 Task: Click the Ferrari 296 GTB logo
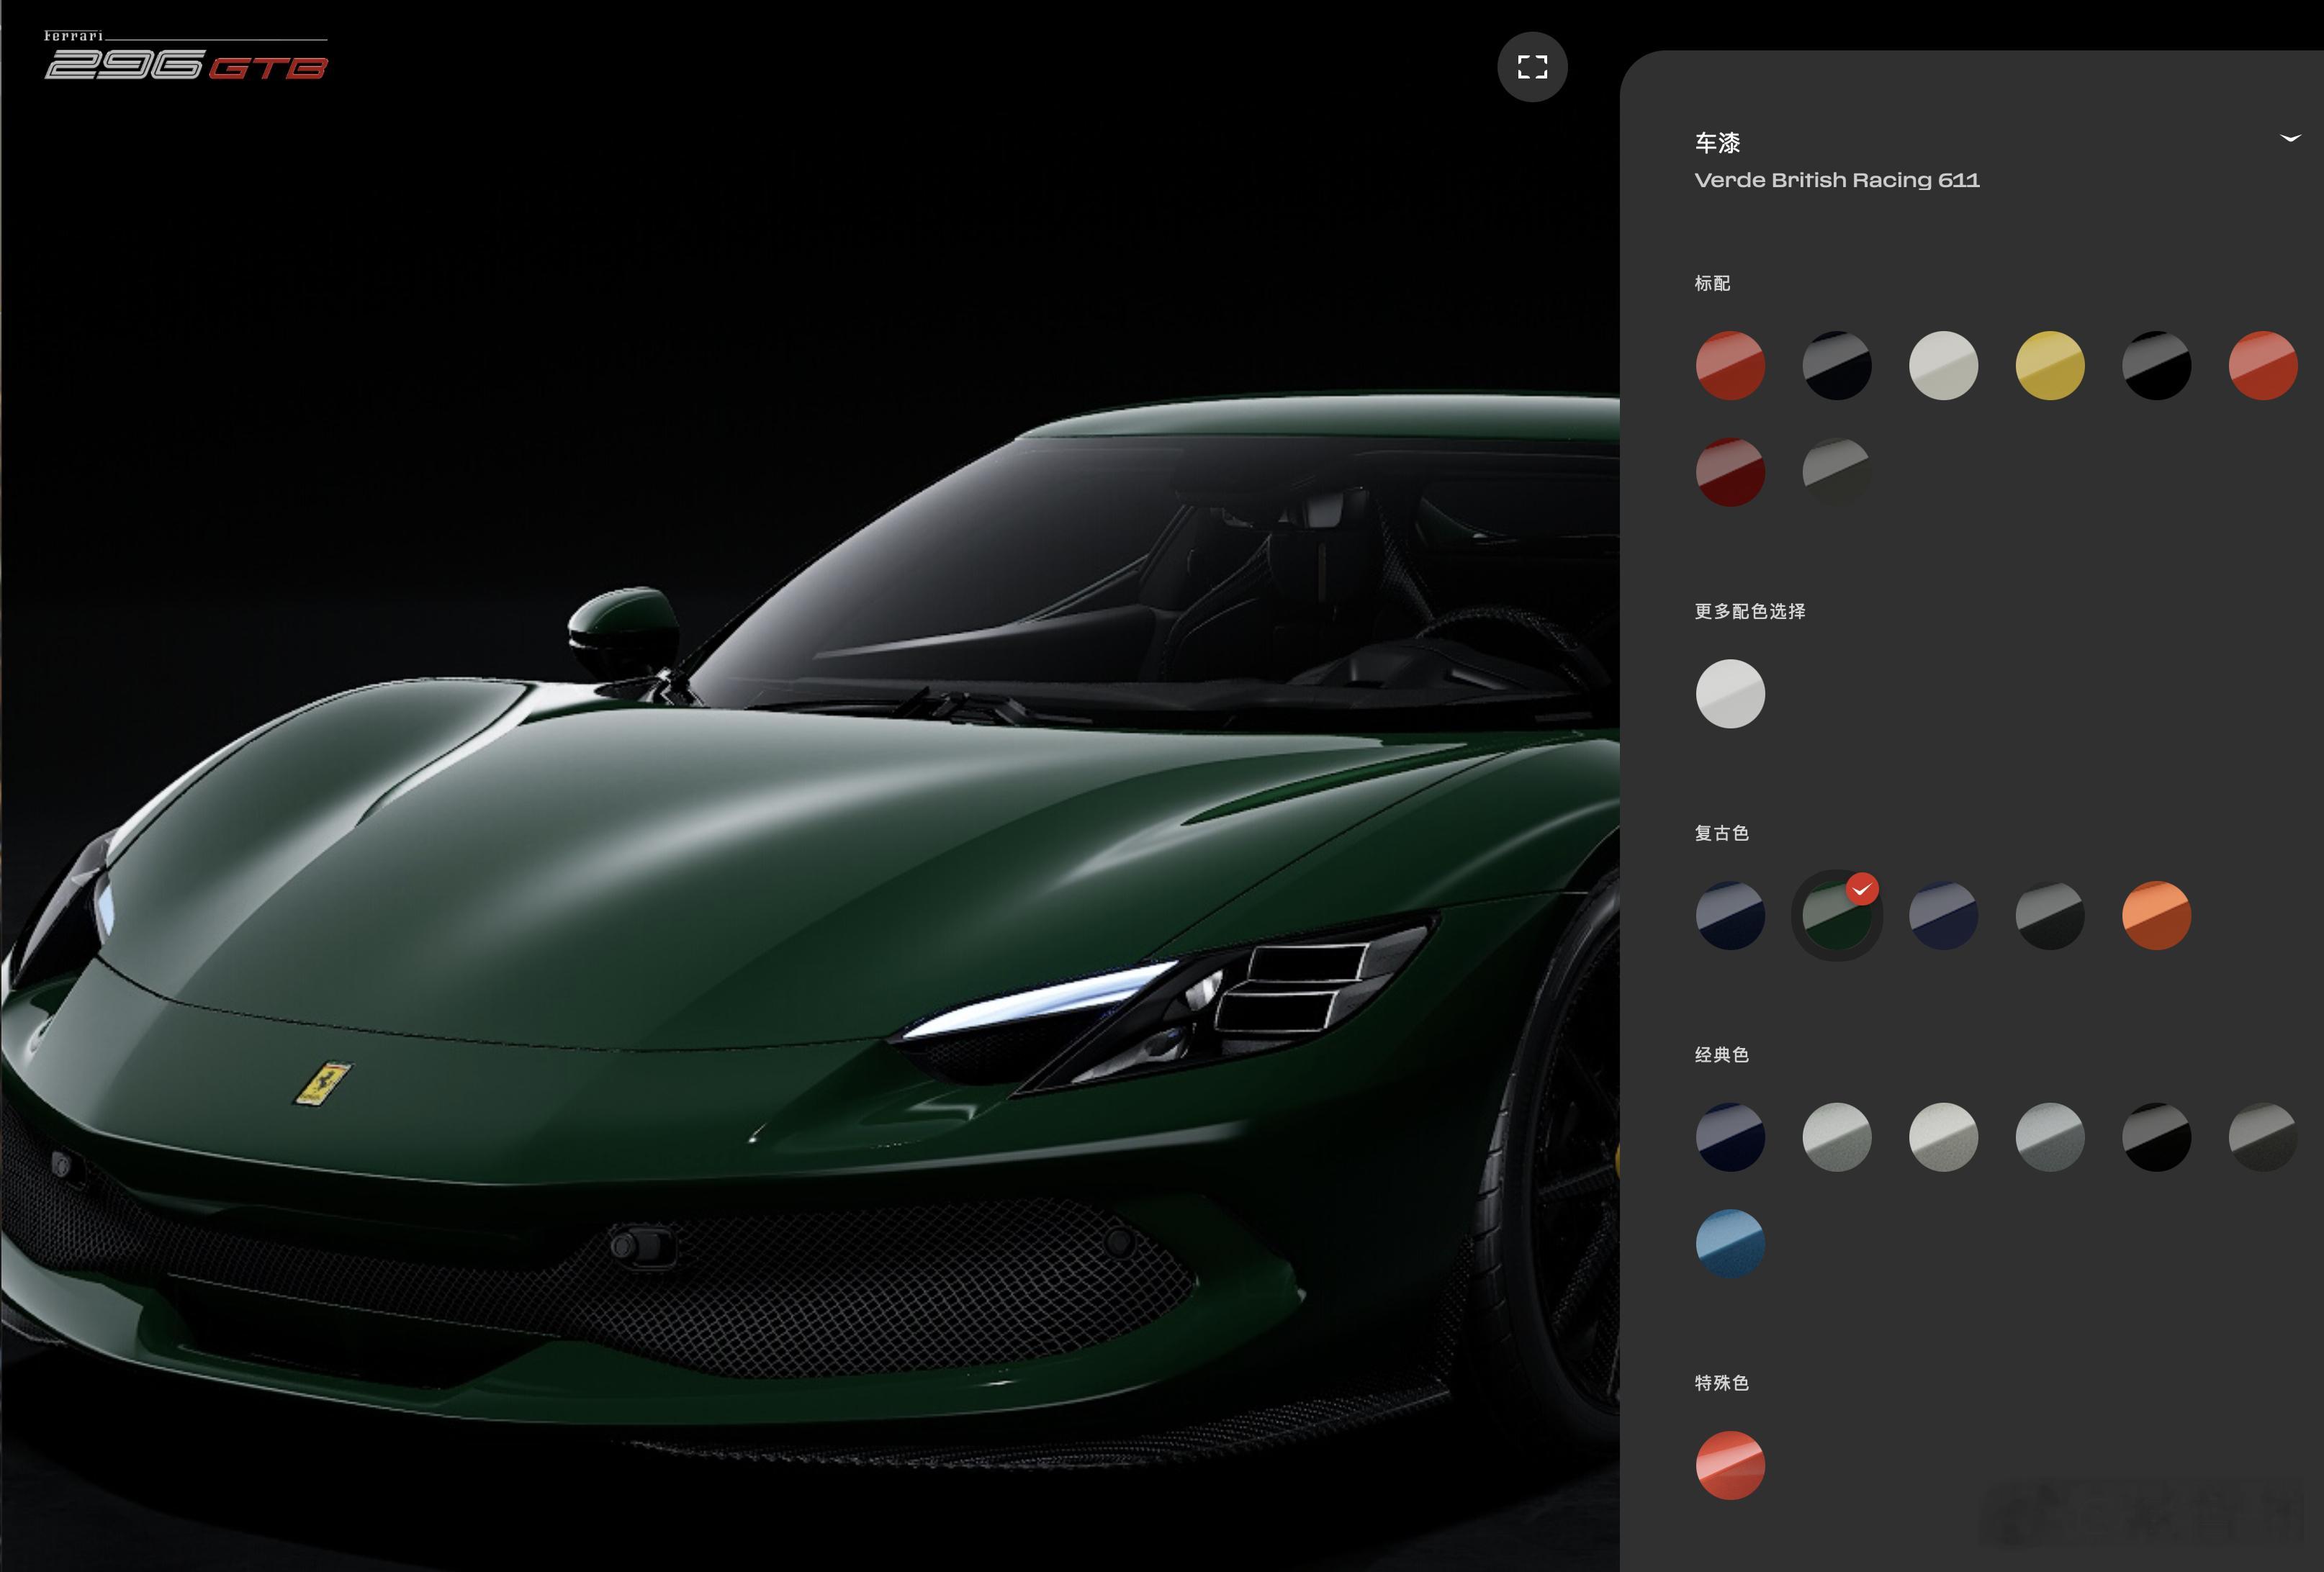186,56
